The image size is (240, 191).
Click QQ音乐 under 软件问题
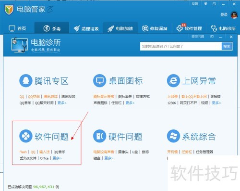[x=60, y=152]
